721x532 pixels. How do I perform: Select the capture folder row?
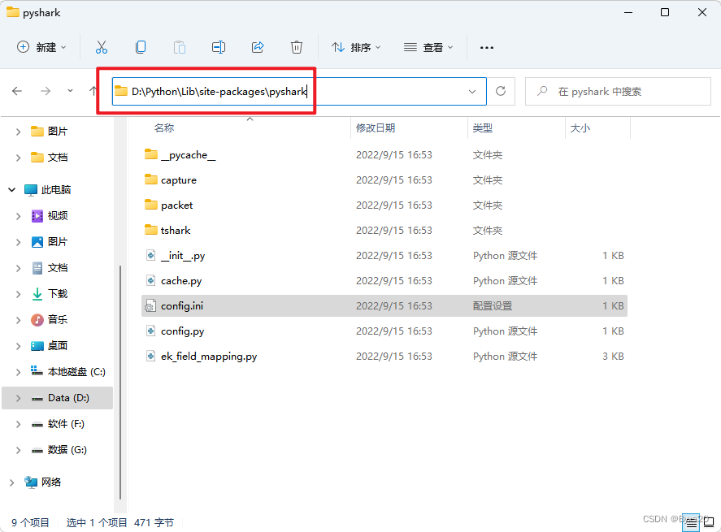pyautogui.click(x=384, y=180)
